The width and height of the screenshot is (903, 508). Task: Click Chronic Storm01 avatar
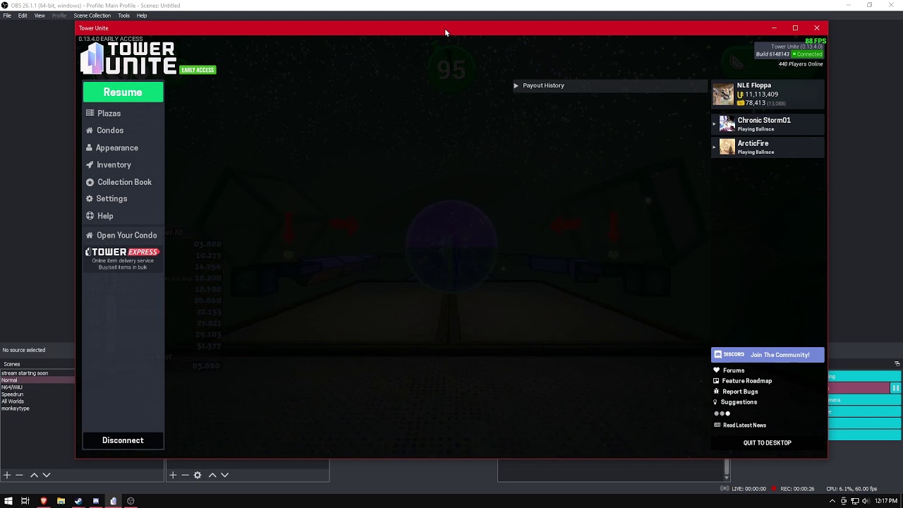point(727,124)
